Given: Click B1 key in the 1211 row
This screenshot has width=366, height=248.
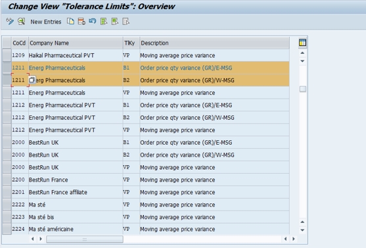Looking at the screenshot, I should click(126, 68).
